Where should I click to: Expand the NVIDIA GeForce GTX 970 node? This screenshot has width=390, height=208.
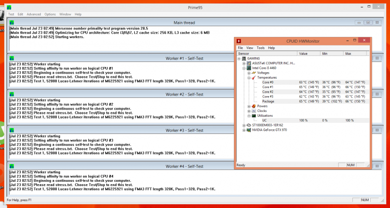click(x=244, y=130)
